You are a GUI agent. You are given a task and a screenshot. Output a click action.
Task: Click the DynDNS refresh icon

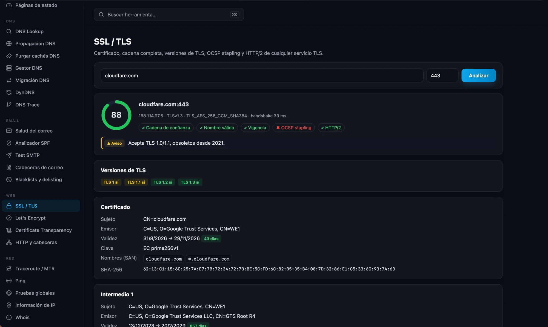(9, 92)
